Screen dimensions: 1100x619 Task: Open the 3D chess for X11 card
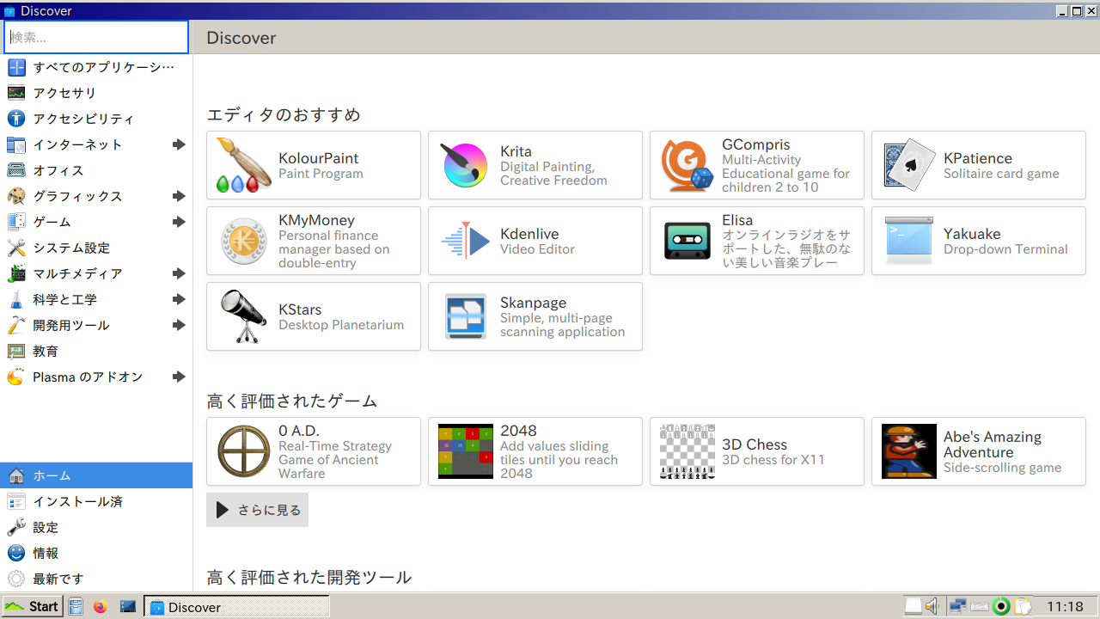click(757, 451)
